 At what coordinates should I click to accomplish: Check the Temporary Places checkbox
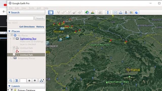pos(12,58)
